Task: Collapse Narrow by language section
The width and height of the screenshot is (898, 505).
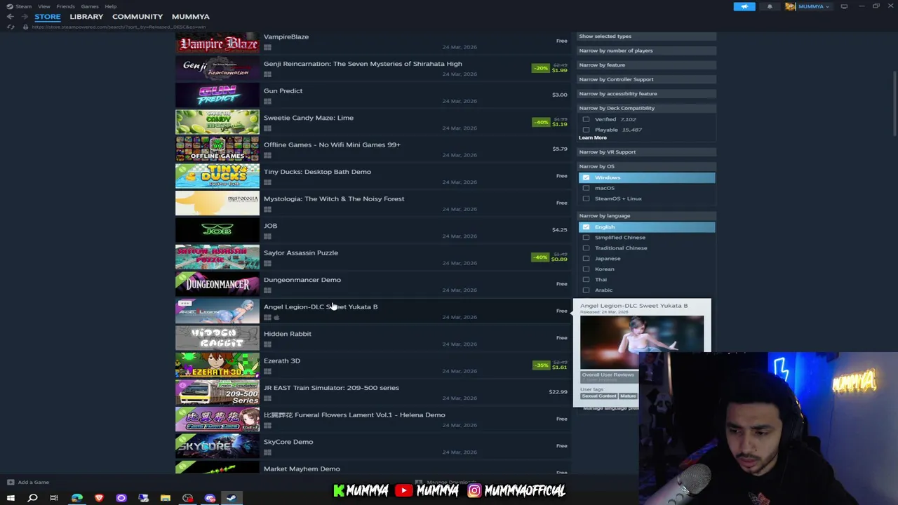Action: 645,215
